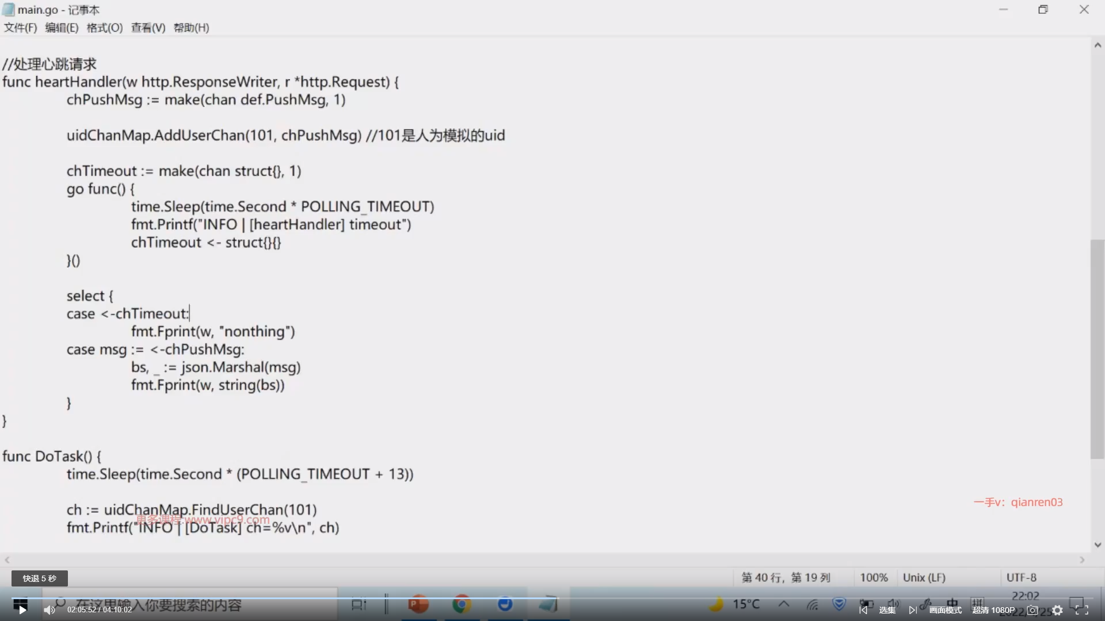Mute the video volume speaker icon
Image resolution: width=1105 pixels, height=621 pixels.
pyautogui.click(x=49, y=610)
